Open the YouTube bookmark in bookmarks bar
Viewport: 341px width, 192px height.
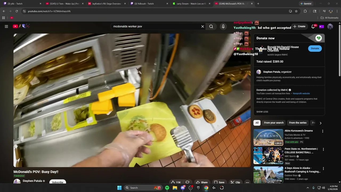tap(12, 18)
